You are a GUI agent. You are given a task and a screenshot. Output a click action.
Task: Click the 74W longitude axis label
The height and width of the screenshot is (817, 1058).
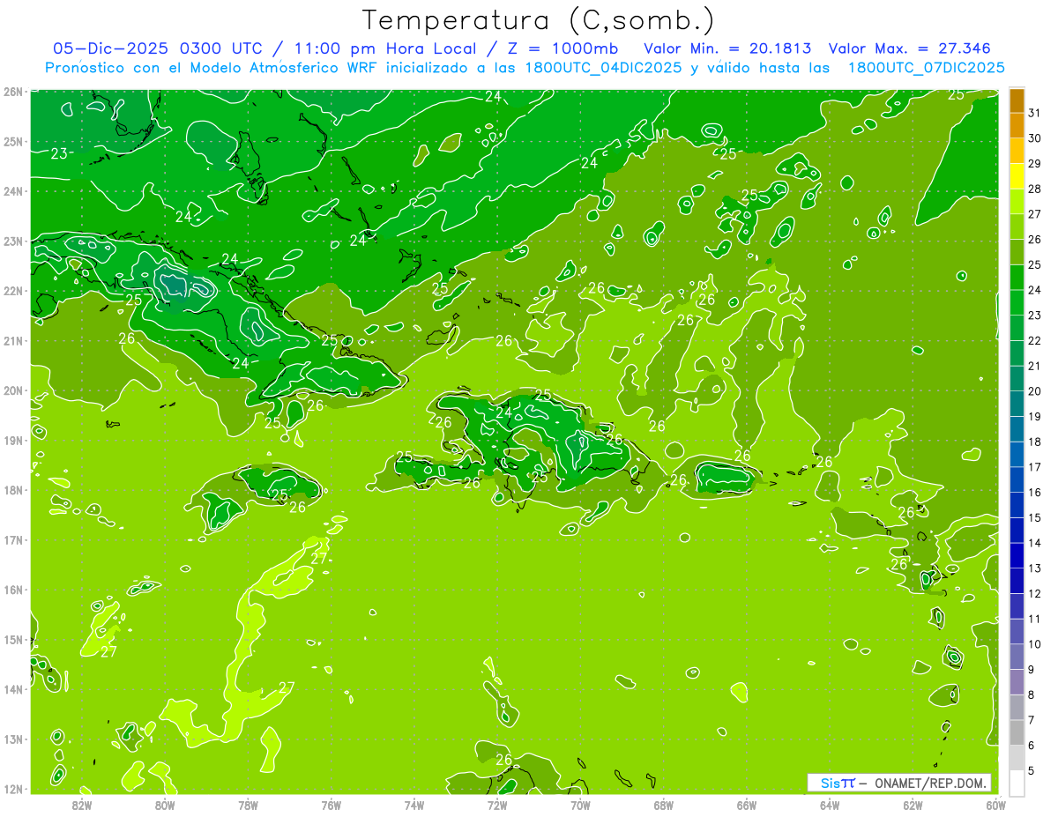(414, 805)
